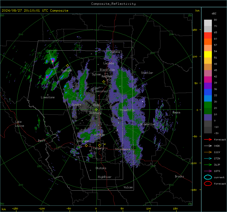Click the 04DK legend label
This screenshot has height=212, width=227.
tap(217, 146)
